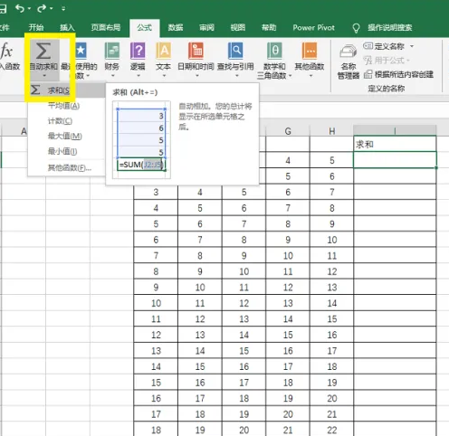The image size is (449, 436).
Task: Open the Text functions icon
Action: click(x=163, y=51)
